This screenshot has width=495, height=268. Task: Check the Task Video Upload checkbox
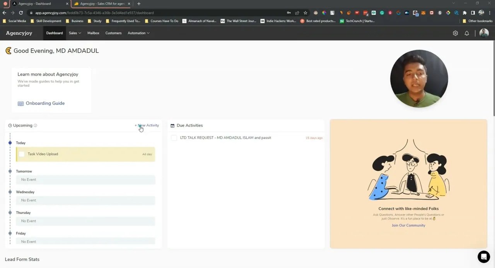point(22,154)
